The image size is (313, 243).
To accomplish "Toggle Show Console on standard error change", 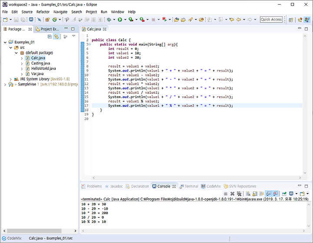I will pyautogui.click(x=276, y=194).
